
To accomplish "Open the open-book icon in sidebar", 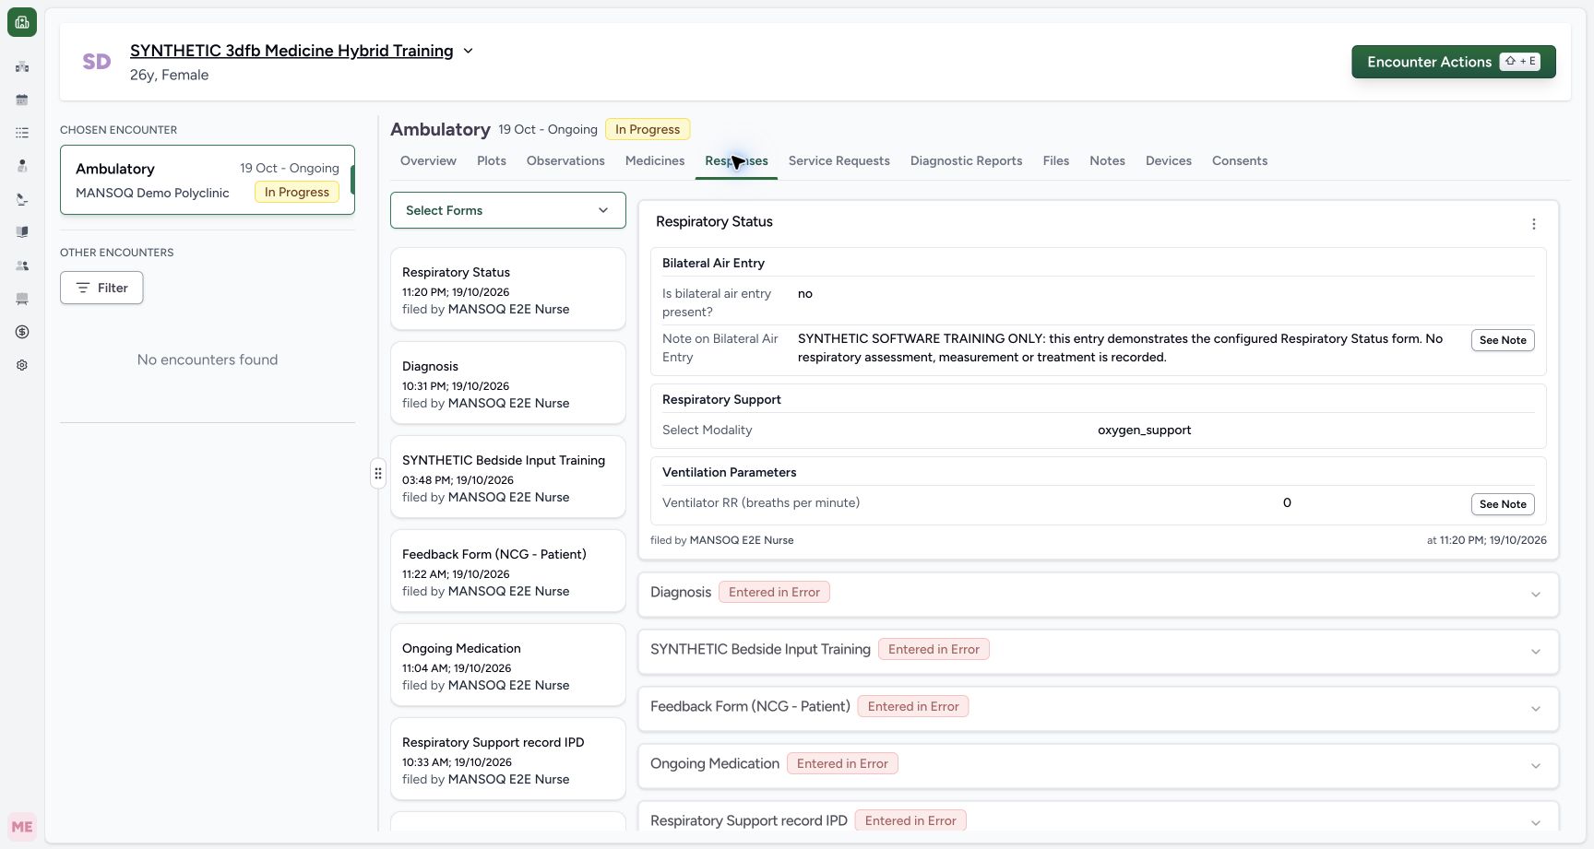I will (x=22, y=232).
